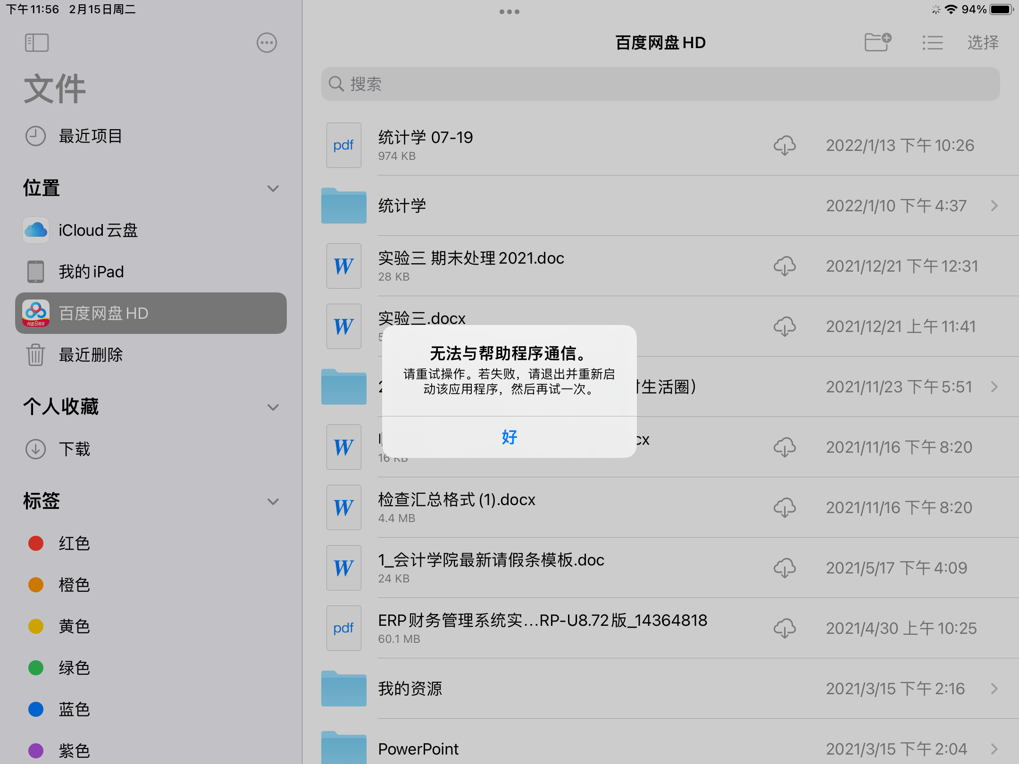Screen dimensions: 1019x764
Task: Download 统计学 07-19 via cloud icon
Action: [785, 145]
